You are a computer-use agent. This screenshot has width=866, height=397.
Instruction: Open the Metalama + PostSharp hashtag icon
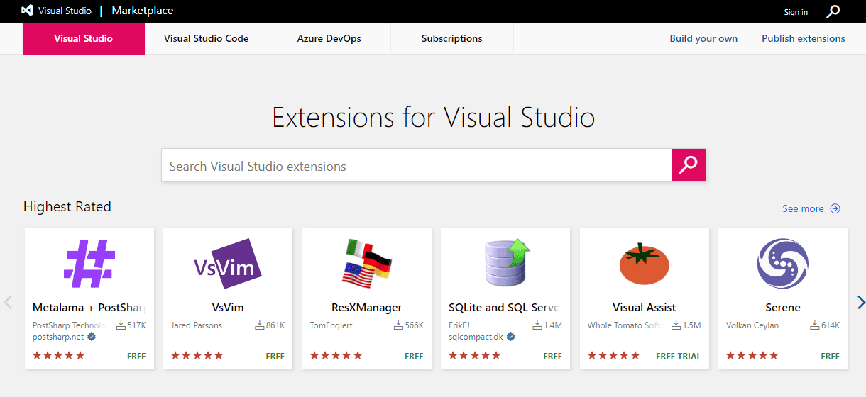[x=89, y=263]
